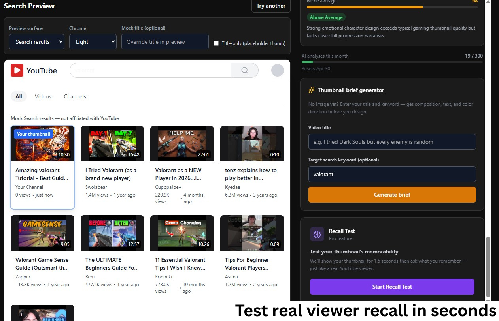
Task: Enable Title-only placeholder thumb
Action: (216, 43)
